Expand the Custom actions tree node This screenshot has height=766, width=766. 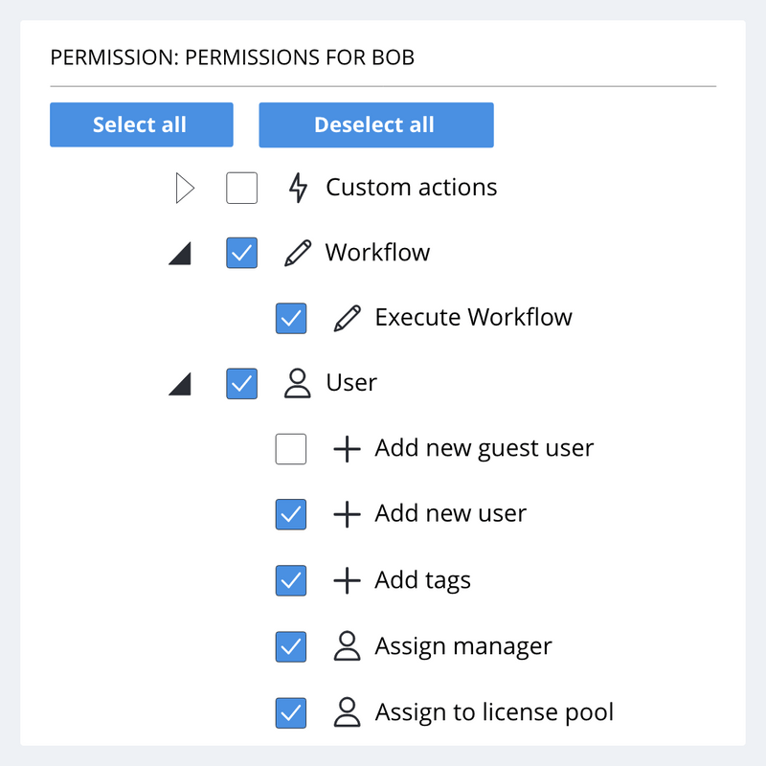pos(185,188)
